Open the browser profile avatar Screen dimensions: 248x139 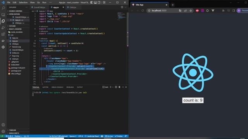tap(239, 10)
